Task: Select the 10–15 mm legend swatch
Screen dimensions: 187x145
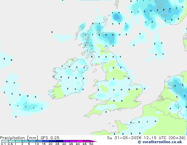Action: tap(39, 141)
